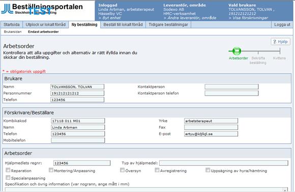Check the Översyn option
The height and width of the screenshot is (192, 295).
(x=122, y=170)
